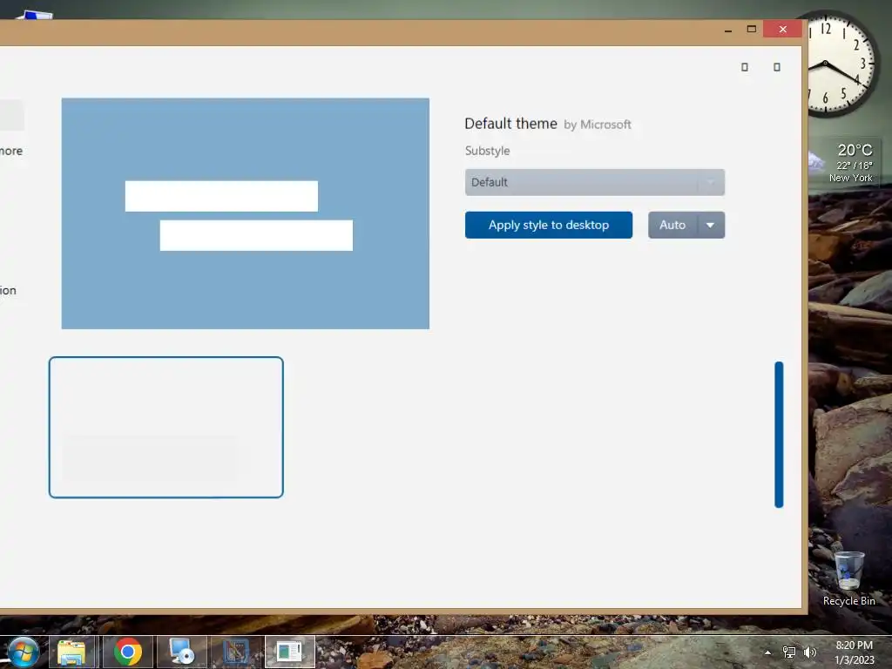Show hidden tray icons arrow
The width and height of the screenshot is (892, 669).
768,652
